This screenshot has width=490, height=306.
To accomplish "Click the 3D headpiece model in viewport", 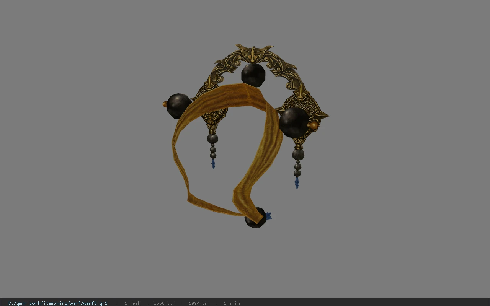I will point(245,136).
